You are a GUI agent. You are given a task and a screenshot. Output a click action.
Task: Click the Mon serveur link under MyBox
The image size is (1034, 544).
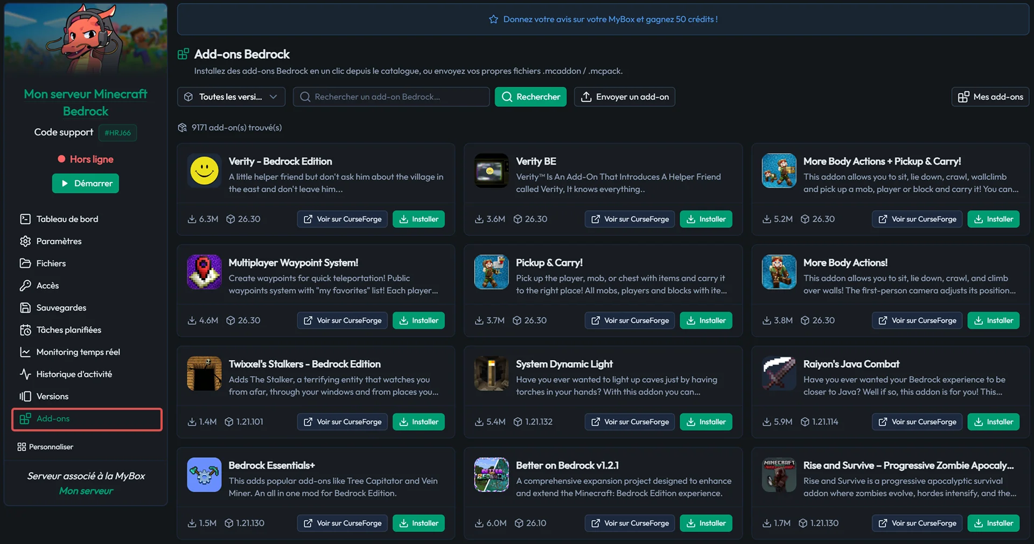pos(86,491)
